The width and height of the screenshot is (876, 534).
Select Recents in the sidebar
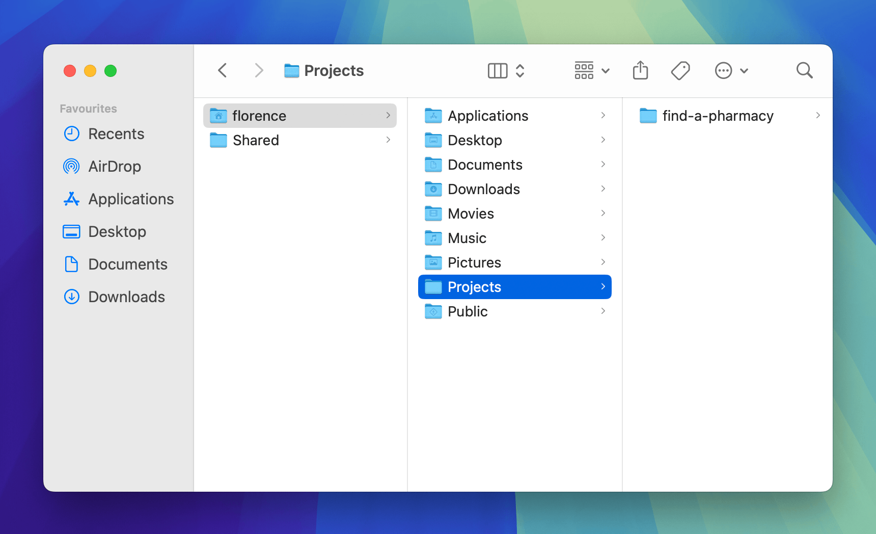116,134
